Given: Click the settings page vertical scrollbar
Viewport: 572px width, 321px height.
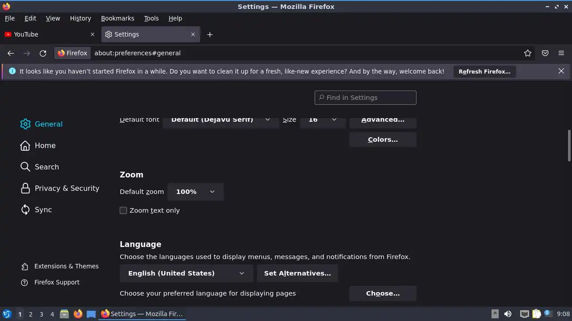Looking at the screenshot, I should [x=569, y=145].
